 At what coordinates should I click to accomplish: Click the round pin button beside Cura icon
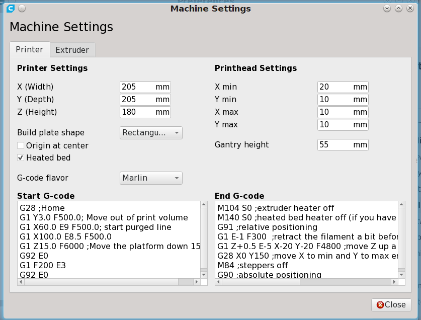(x=22, y=9)
